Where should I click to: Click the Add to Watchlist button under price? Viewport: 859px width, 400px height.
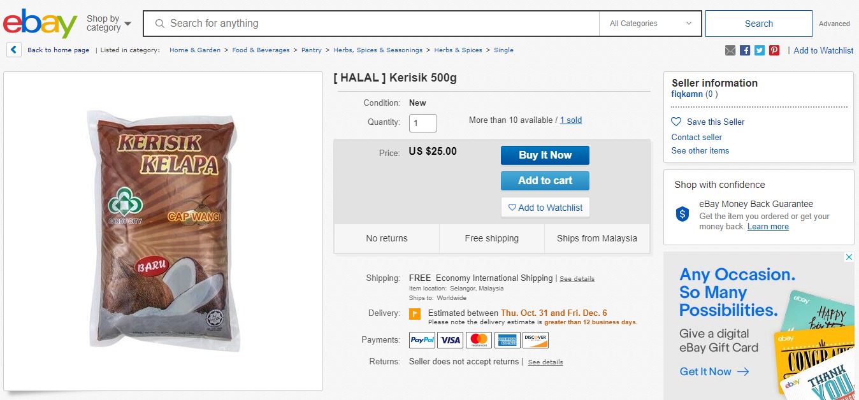click(545, 208)
